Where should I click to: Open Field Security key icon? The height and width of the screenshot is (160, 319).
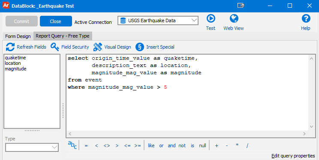coord(55,47)
